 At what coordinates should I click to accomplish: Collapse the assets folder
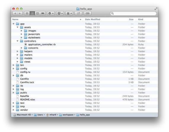point(17,27)
